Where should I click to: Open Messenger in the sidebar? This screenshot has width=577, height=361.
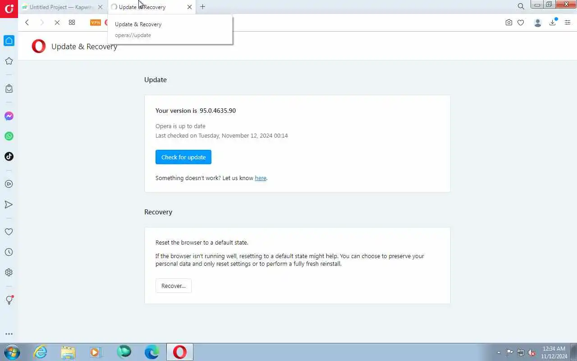pos(9,116)
